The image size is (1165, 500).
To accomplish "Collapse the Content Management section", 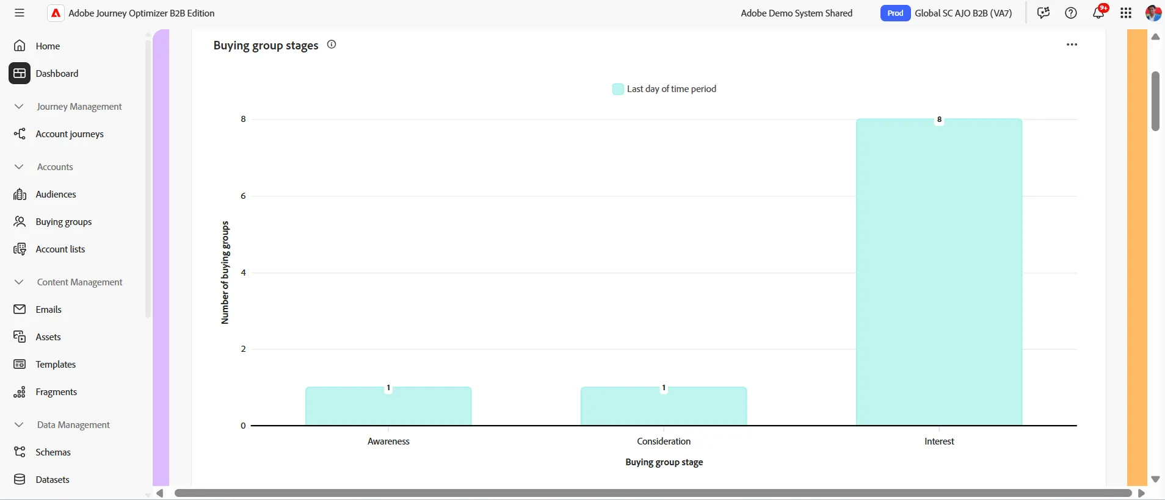I will click(x=19, y=282).
